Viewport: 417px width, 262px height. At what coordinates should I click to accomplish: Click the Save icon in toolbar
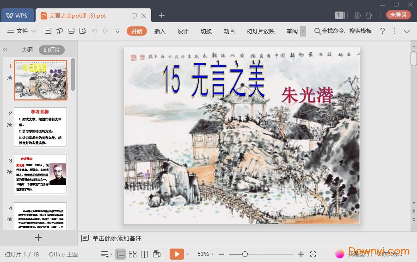(48, 31)
